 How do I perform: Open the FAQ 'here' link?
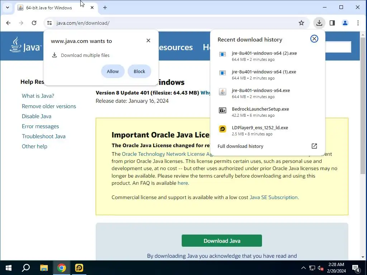(182, 183)
